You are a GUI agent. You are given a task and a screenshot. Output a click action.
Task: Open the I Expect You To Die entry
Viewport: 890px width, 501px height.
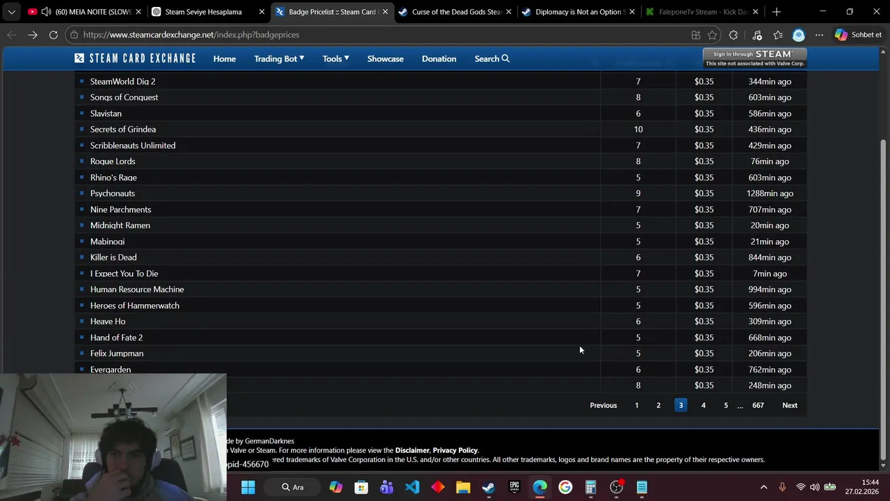(124, 273)
